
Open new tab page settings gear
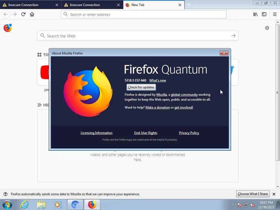[x=267, y=28]
